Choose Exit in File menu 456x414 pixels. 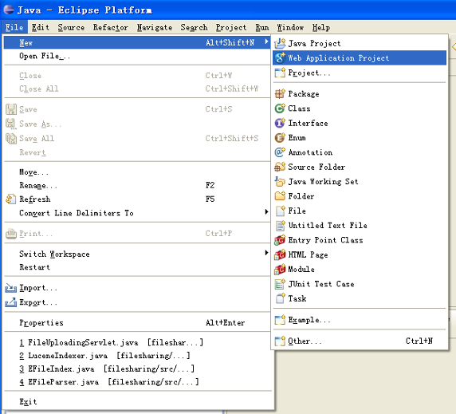pos(137,401)
